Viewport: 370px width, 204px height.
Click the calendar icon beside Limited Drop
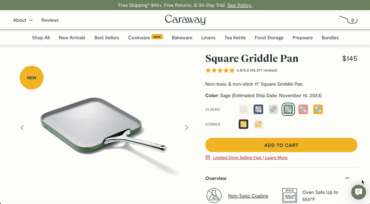point(208,158)
